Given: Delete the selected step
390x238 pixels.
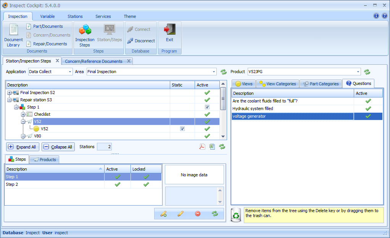Looking at the screenshot, I should click(x=198, y=214).
